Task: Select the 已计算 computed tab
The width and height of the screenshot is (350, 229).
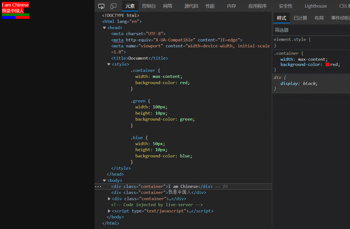Action: pyautogui.click(x=300, y=18)
